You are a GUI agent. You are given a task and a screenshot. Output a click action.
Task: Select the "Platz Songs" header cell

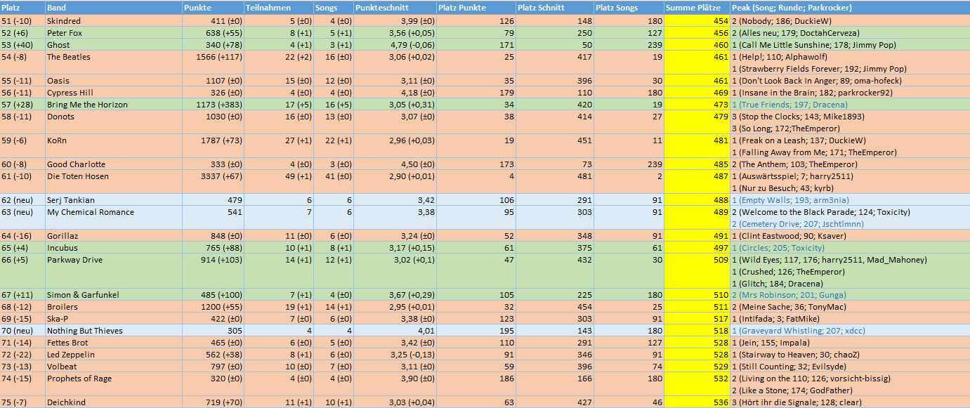tap(629, 8)
